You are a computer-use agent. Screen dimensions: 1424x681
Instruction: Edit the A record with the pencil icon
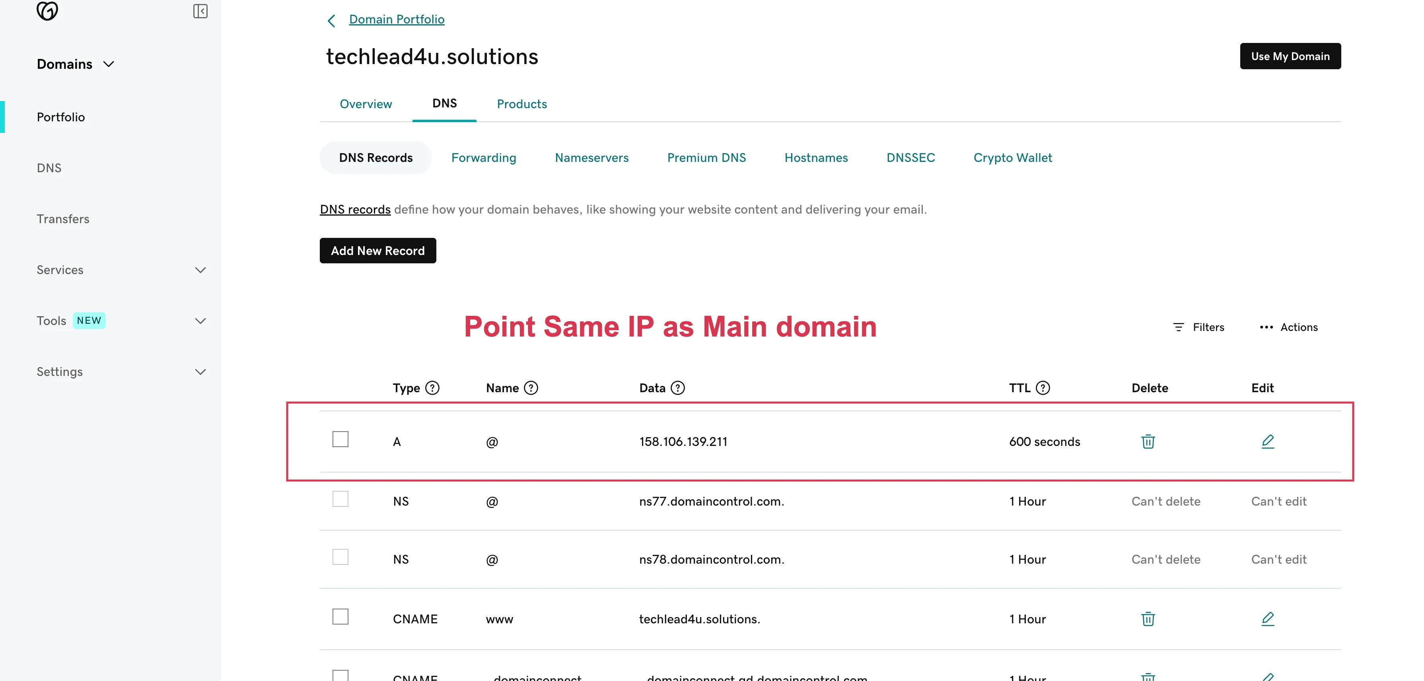(x=1268, y=441)
